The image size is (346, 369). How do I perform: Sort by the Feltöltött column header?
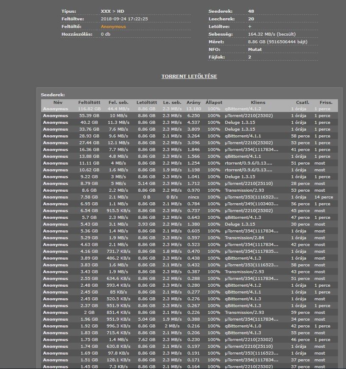tap(89, 102)
